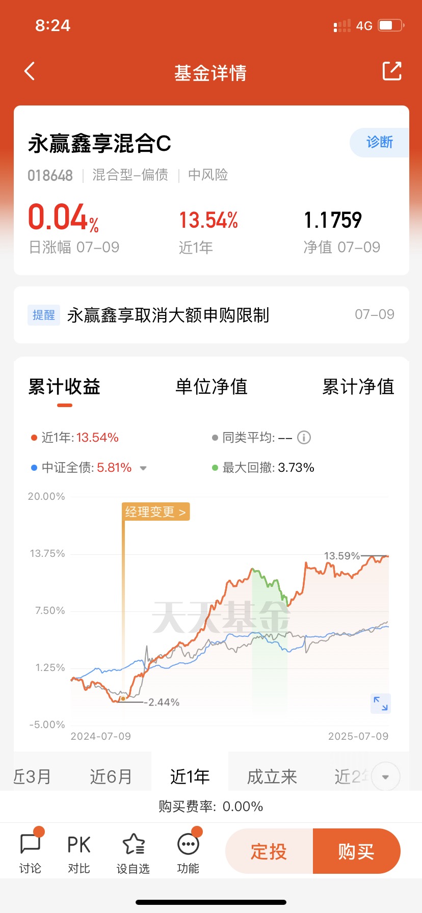
Task: Switch to the 单位净值 tab
Action: tap(212, 387)
